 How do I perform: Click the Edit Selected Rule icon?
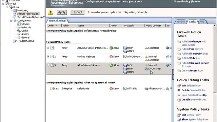point(179,86)
